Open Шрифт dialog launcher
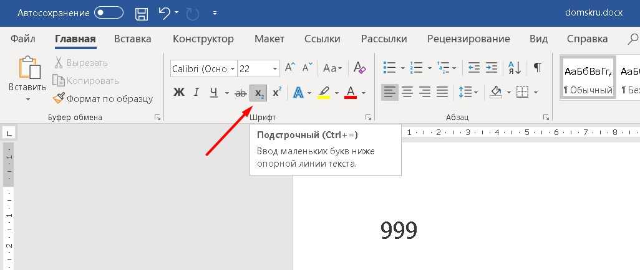640x270 pixels. [x=368, y=118]
